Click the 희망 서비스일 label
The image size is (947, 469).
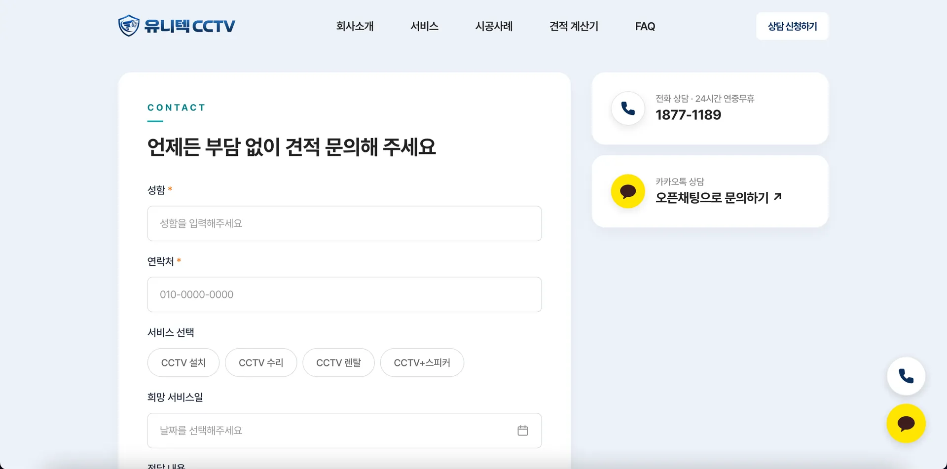click(175, 397)
